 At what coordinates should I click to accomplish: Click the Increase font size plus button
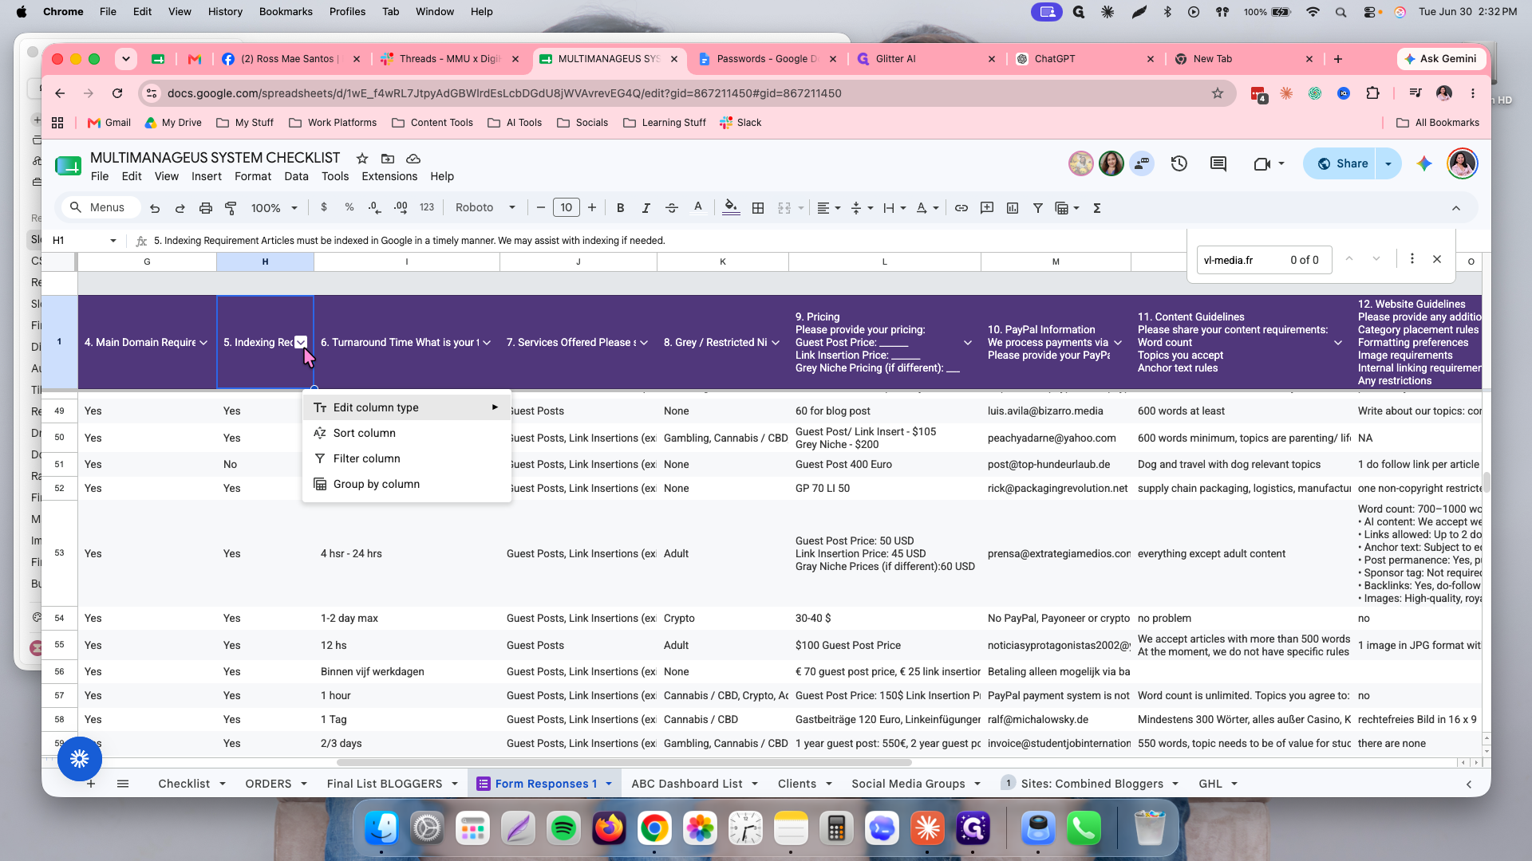coord(592,207)
